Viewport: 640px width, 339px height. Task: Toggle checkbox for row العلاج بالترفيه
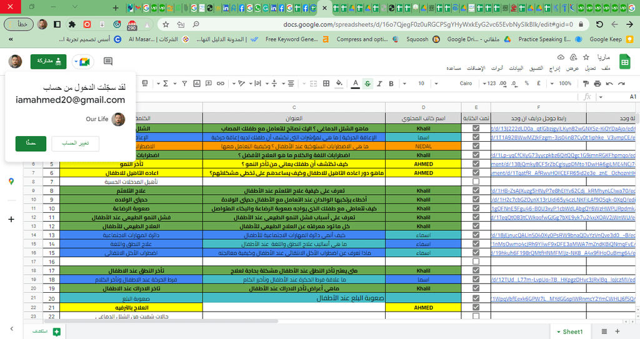[x=476, y=308]
